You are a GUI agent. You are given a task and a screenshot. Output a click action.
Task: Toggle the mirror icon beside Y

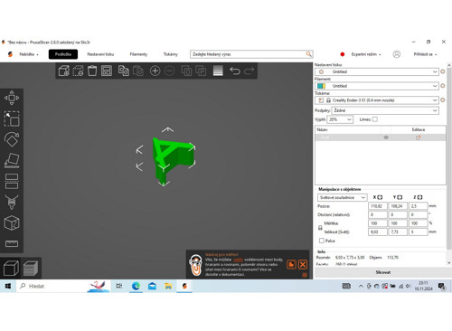coord(400,197)
